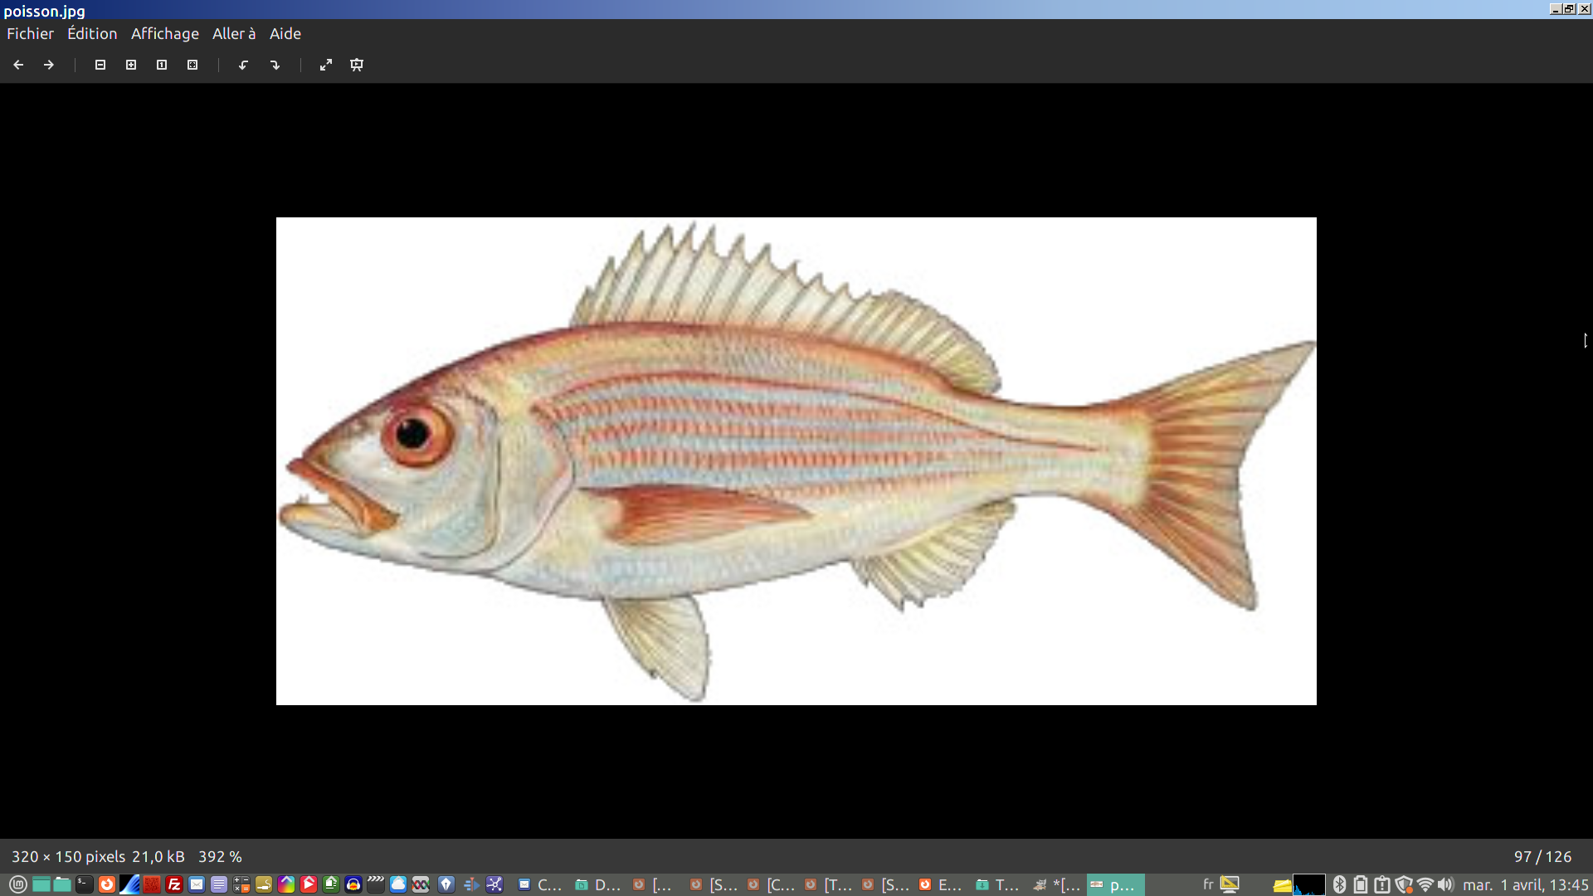Click the volume speaker tray icon
The height and width of the screenshot is (896, 1593).
[1446, 884]
